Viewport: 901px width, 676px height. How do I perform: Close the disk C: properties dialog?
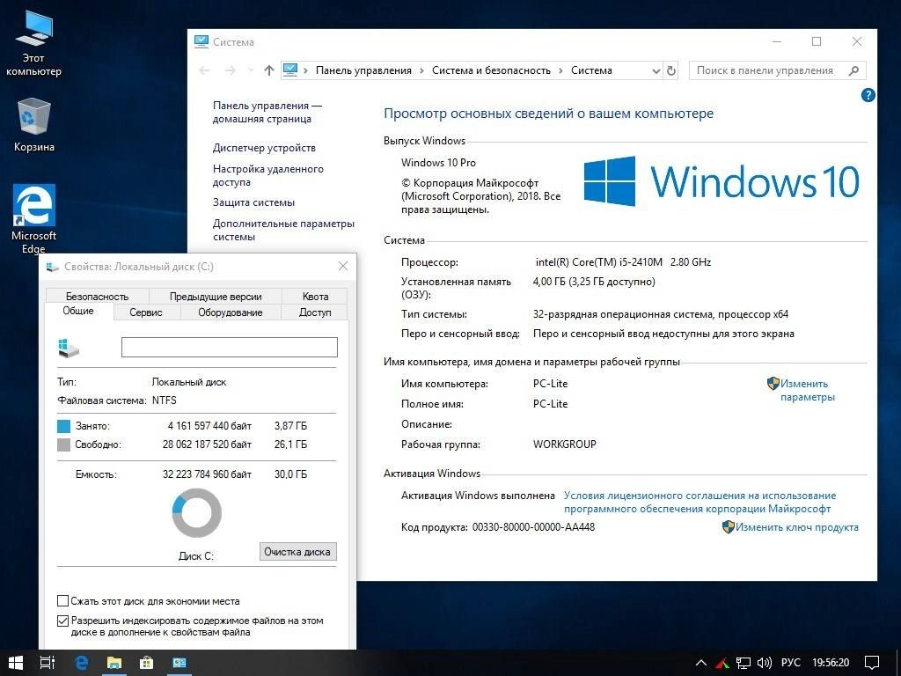(x=343, y=266)
